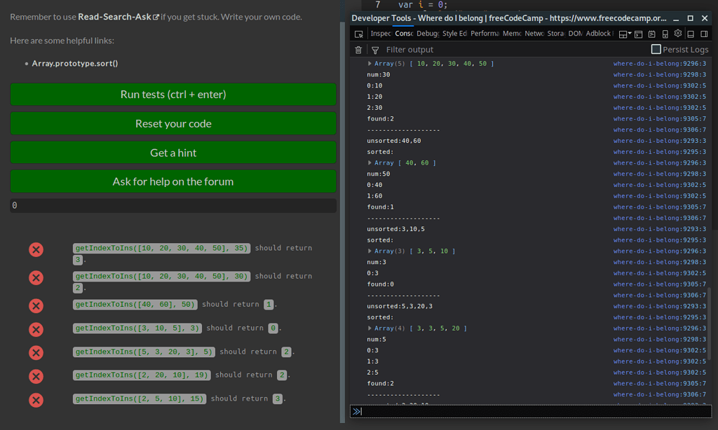This screenshot has height=430, width=718.
Task: Enable the Persist Logs checkbox
Action: tap(656, 49)
